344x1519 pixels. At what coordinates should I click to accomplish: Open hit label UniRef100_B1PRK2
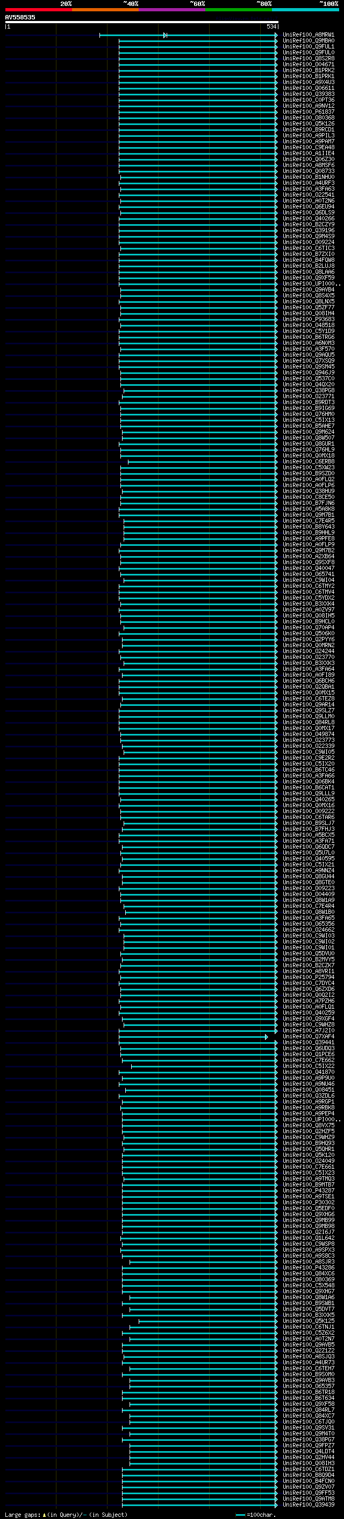click(x=308, y=70)
